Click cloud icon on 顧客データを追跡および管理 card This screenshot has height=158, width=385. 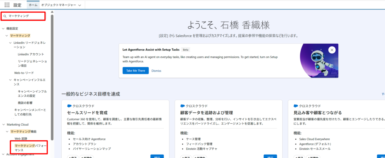(x=182, y=106)
